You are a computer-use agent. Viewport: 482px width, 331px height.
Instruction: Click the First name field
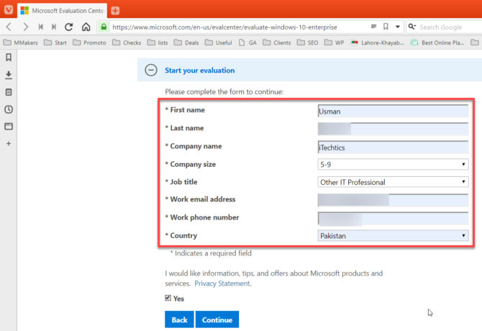pos(393,112)
